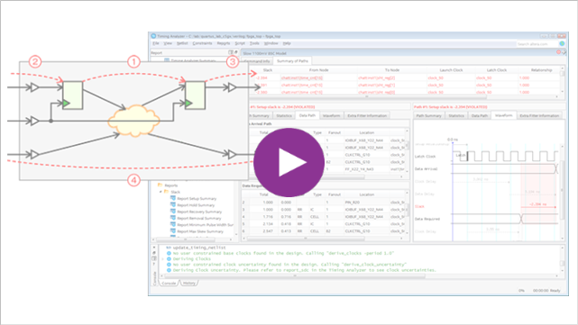Select Report Removal Summary in the tree
578x325 pixels.
[199, 218]
